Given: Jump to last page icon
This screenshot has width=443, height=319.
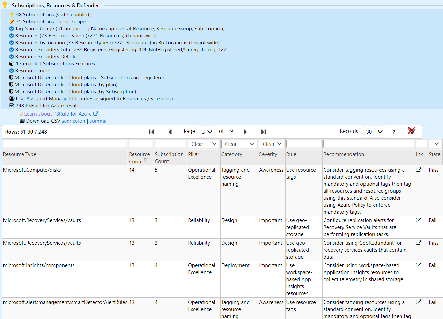Looking at the screenshot, I should (263, 132).
